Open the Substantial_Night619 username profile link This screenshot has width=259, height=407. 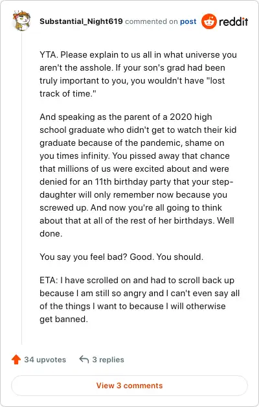coord(81,21)
